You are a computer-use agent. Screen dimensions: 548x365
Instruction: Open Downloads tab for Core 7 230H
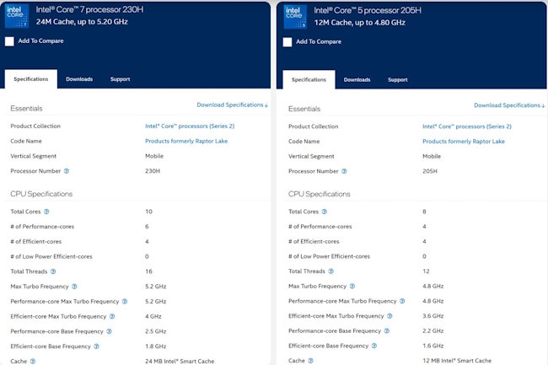point(79,79)
